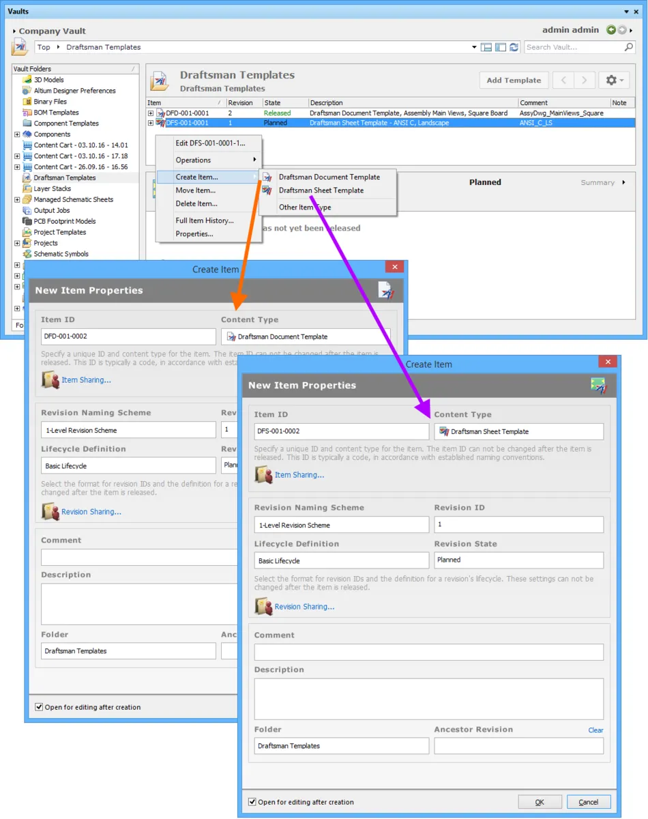Click the Output Jobs folder icon

click(27, 210)
